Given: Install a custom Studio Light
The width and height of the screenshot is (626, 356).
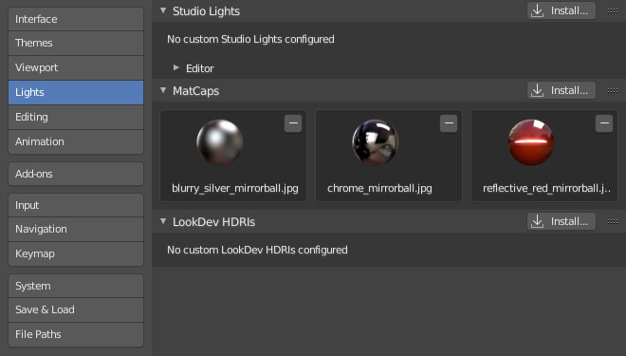Looking at the screenshot, I should pyautogui.click(x=561, y=10).
